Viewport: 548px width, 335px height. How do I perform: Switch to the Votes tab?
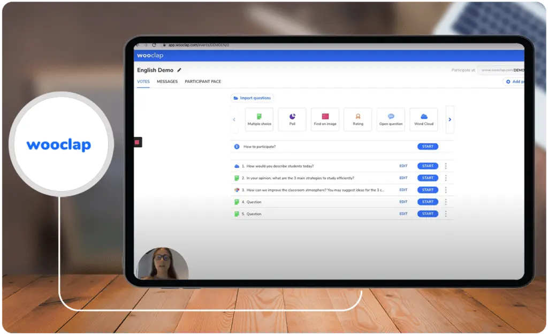pyautogui.click(x=143, y=81)
